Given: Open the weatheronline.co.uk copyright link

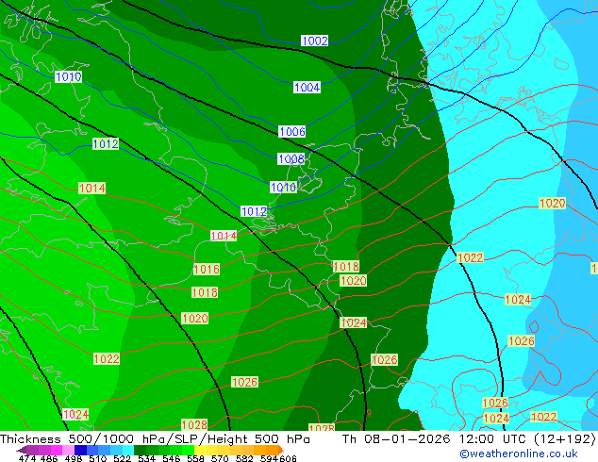Looking at the screenshot, I should 519,454.
